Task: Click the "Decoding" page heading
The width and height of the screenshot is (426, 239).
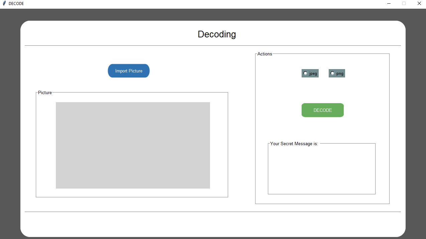Action: (x=217, y=34)
